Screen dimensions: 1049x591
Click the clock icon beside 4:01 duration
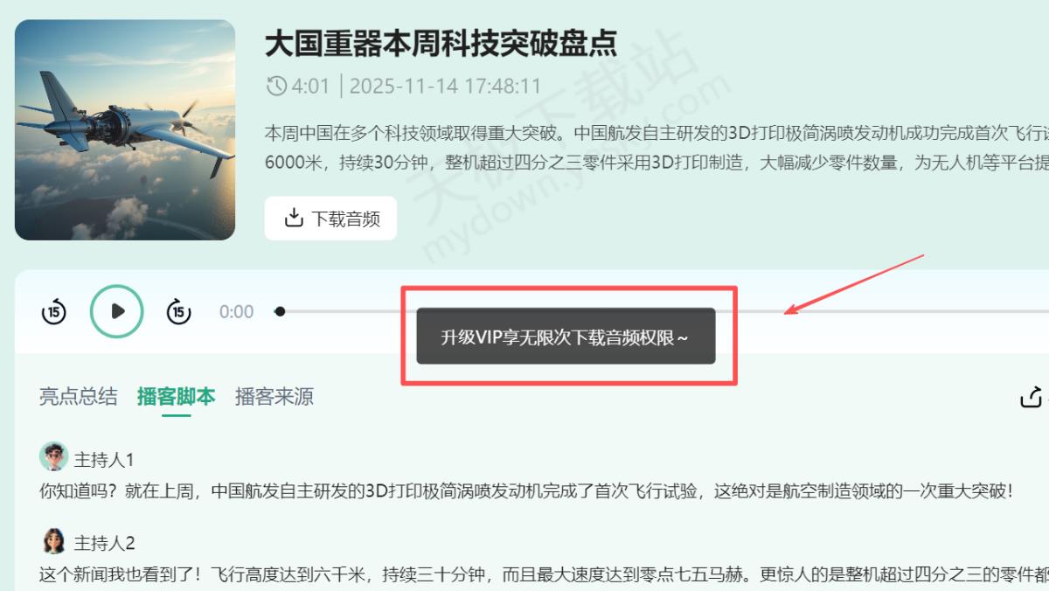[x=276, y=86]
